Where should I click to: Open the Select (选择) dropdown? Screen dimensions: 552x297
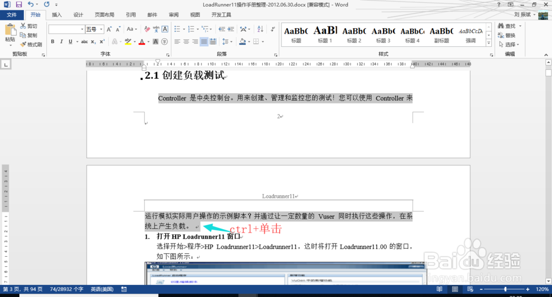(x=509, y=45)
